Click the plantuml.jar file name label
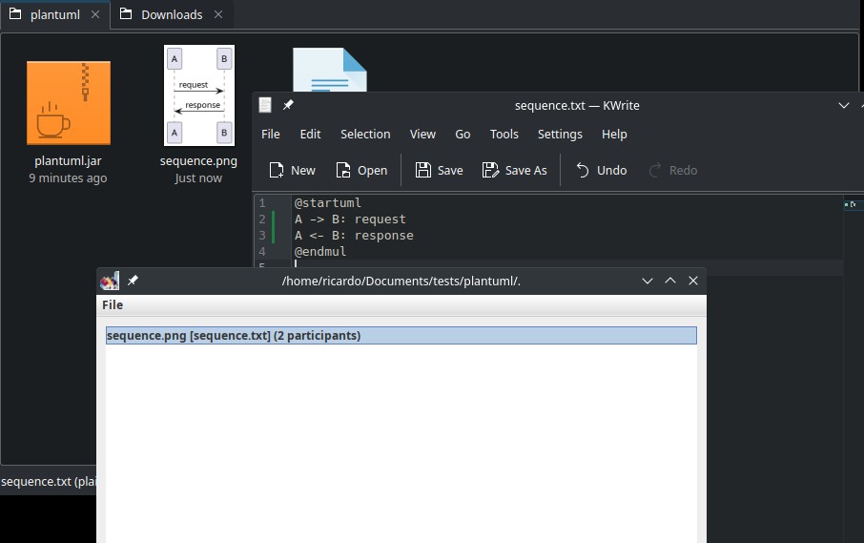This screenshot has width=864, height=543. click(x=68, y=160)
